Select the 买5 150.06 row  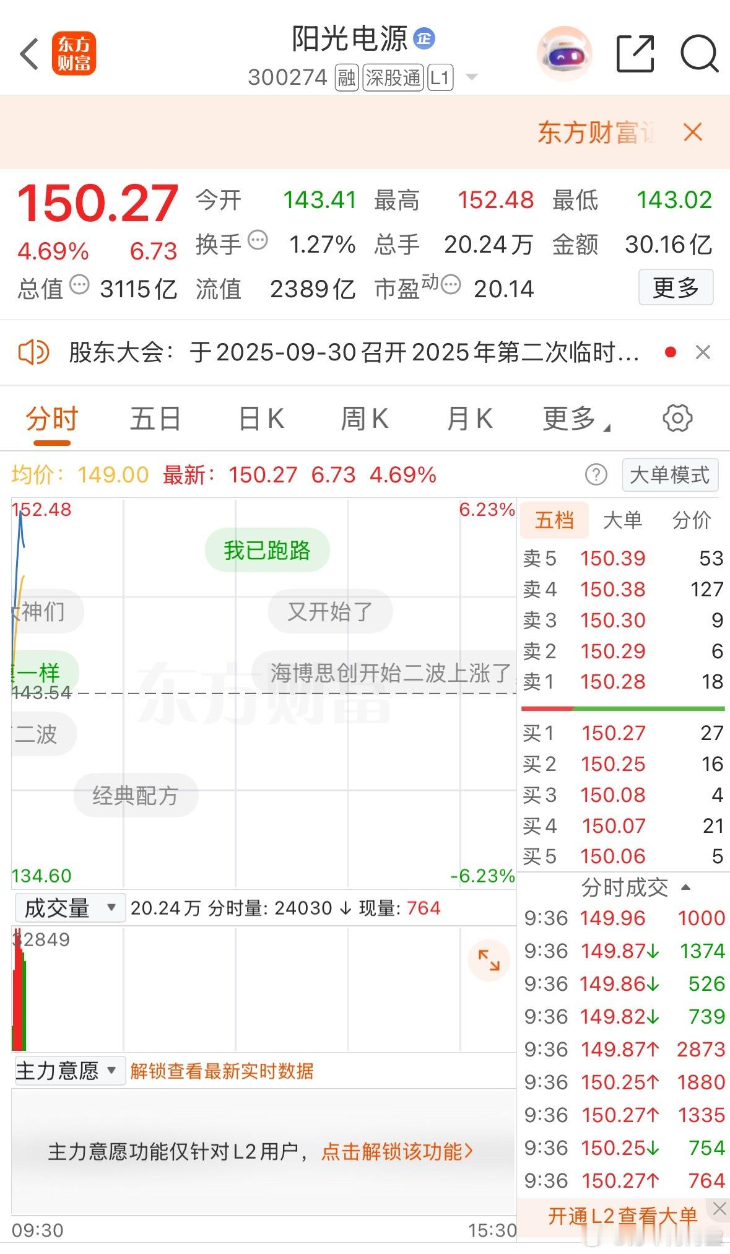[623, 856]
